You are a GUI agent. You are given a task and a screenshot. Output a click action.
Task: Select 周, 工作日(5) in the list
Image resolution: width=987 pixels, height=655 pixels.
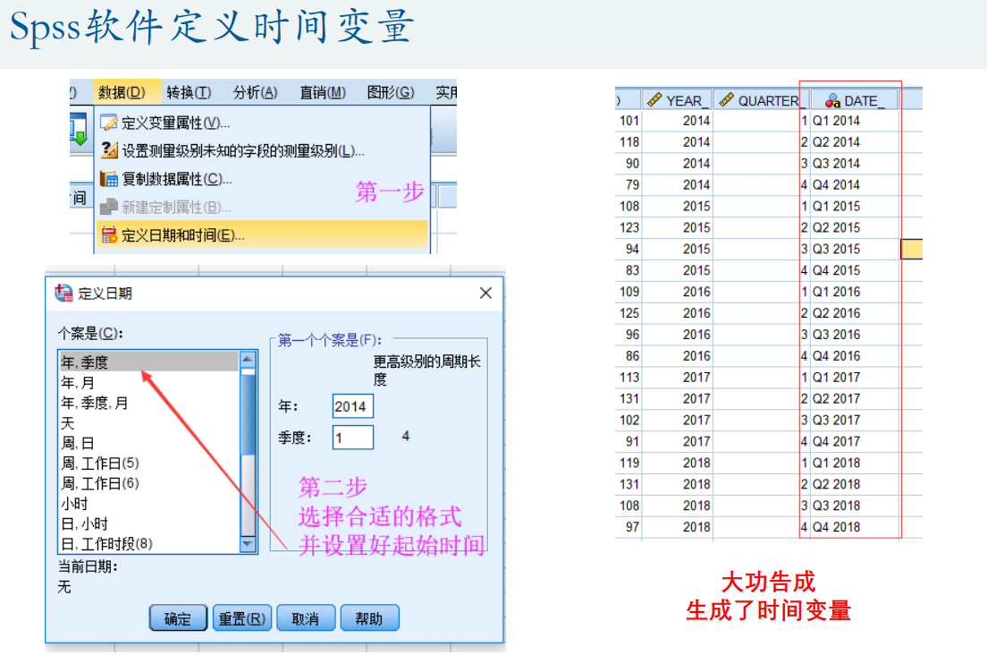[x=149, y=463]
